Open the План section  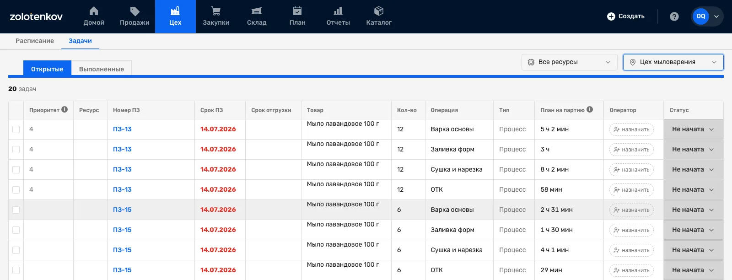pyautogui.click(x=297, y=16)
